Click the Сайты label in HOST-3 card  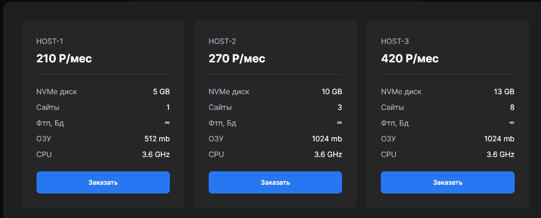pos(392,107)
